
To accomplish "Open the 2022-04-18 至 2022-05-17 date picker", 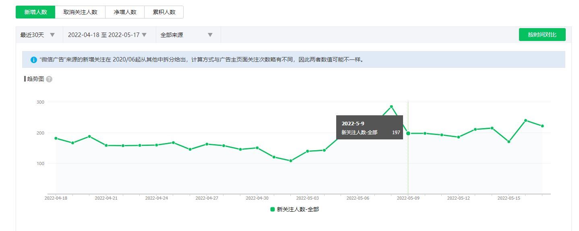I will click(108, 35).
